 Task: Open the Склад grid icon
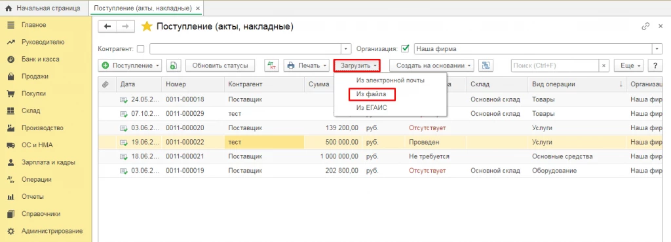tap(11, 111)
